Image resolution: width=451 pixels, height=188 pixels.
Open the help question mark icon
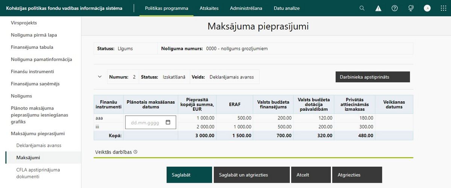tap(395, 8)
